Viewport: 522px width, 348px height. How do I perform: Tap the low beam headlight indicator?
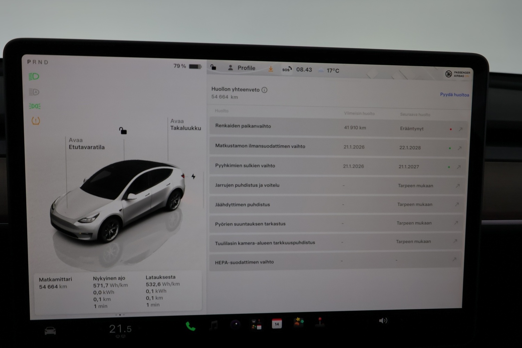pyautogui.click(x=34, y=77)
